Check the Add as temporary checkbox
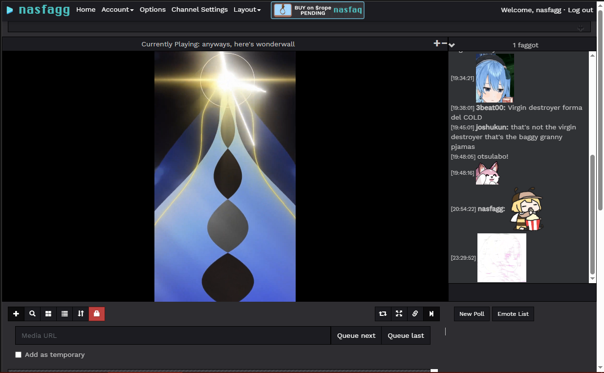 [19, 355]
